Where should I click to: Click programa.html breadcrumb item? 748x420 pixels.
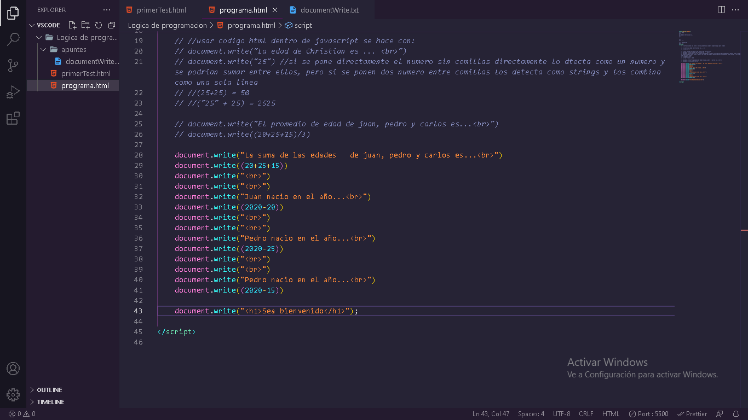(246, 26)
